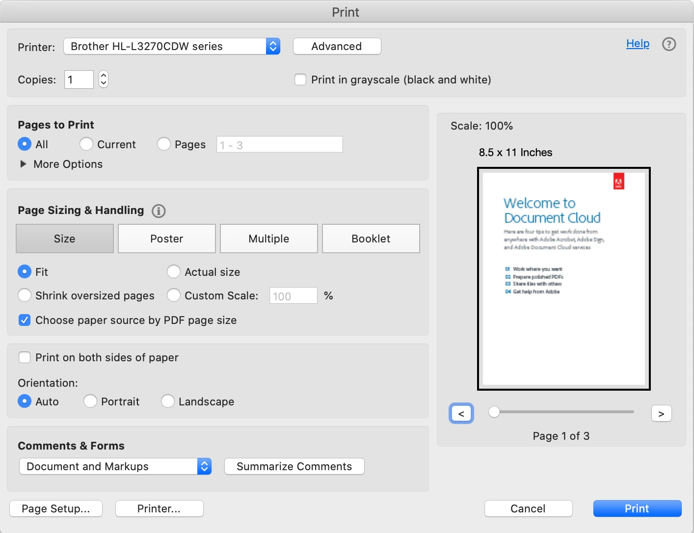Cancel the print dialog
This screenshot has height=533, width=694.
pyautogui.click(x=529, y=508)
